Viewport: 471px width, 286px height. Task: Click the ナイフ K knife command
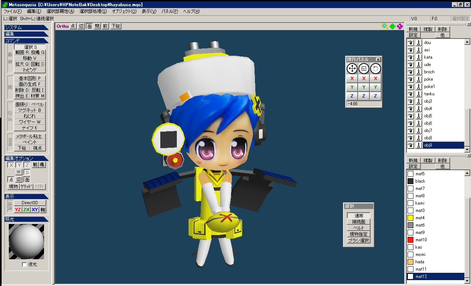point(30,128)
